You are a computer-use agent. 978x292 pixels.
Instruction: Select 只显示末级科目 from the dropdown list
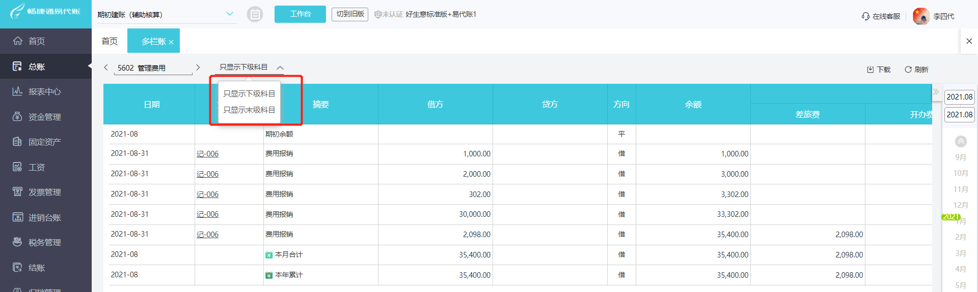coord(249,110)
